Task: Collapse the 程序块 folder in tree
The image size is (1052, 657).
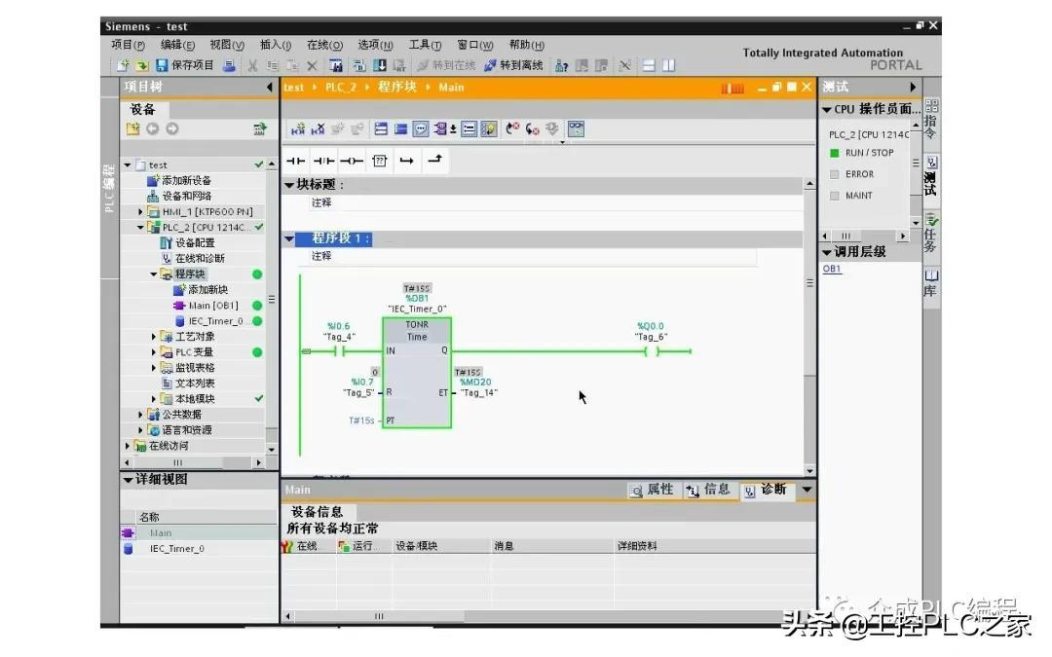Action: point(153,274)
